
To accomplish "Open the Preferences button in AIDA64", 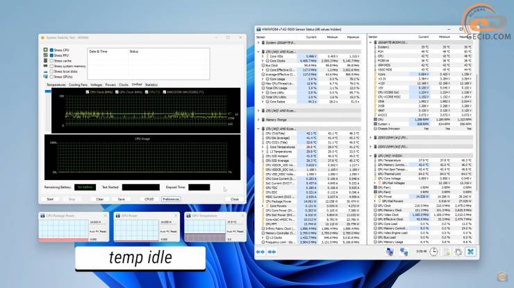I will pos(171,199).
